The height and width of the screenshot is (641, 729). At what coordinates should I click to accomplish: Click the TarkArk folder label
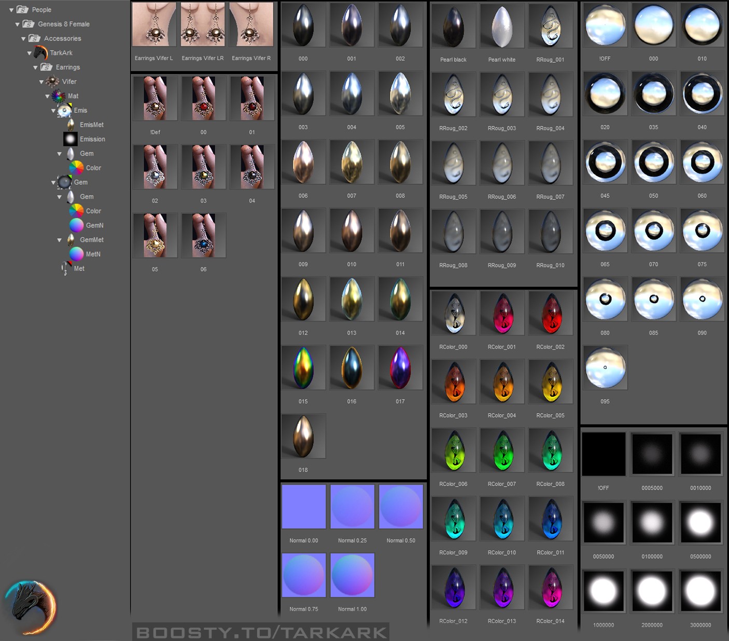pyautogui.click(x=61, y=53)
